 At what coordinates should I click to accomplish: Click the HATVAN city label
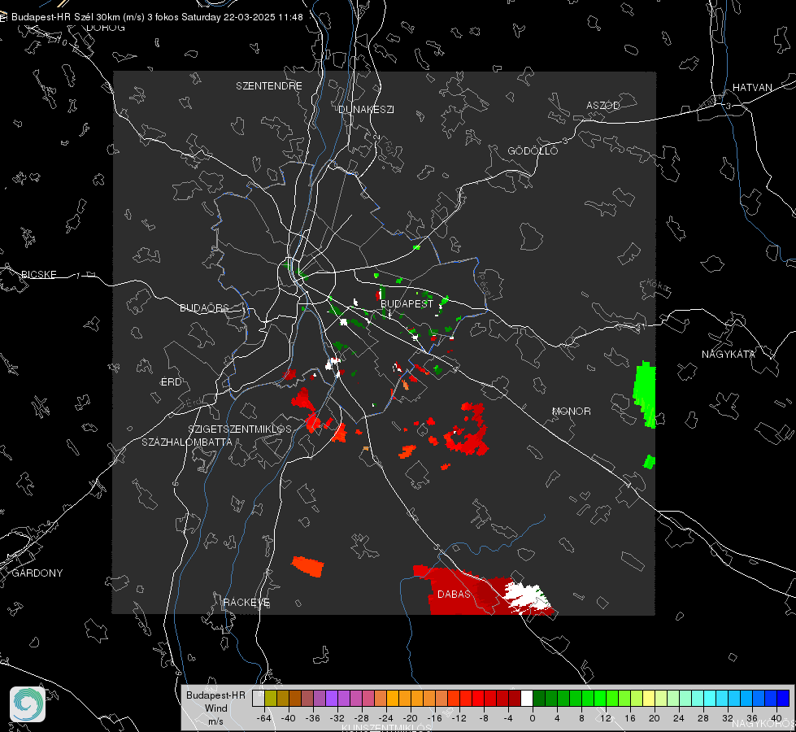[x=752, y=87]
